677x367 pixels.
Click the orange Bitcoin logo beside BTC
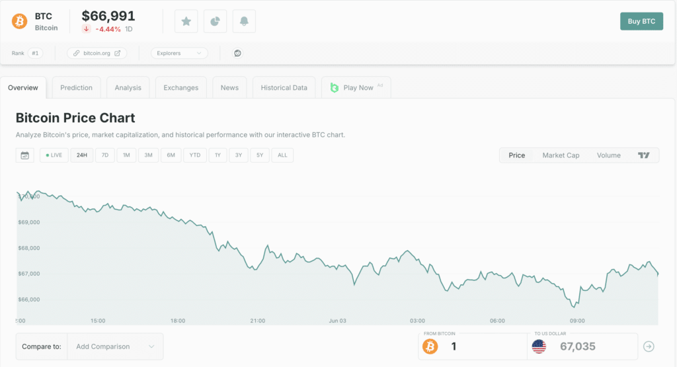19,21
